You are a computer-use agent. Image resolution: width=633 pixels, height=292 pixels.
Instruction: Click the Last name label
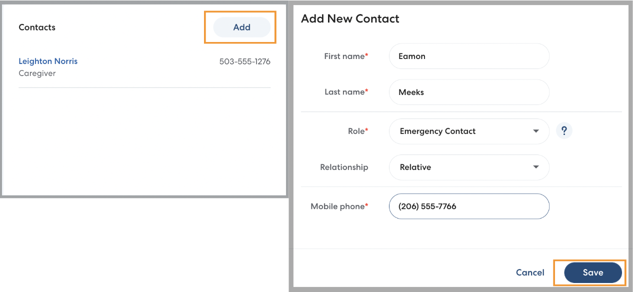pyautogui.click(x=345, y=92)
